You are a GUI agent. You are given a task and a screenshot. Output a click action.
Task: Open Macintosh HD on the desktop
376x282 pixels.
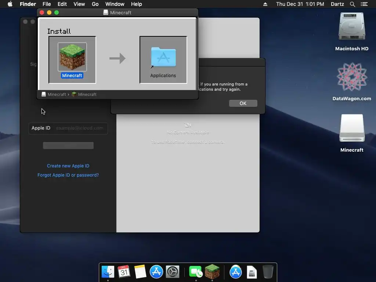coord(352,27)
